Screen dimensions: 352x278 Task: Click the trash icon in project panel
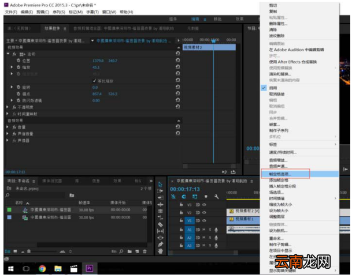point(144,251)
